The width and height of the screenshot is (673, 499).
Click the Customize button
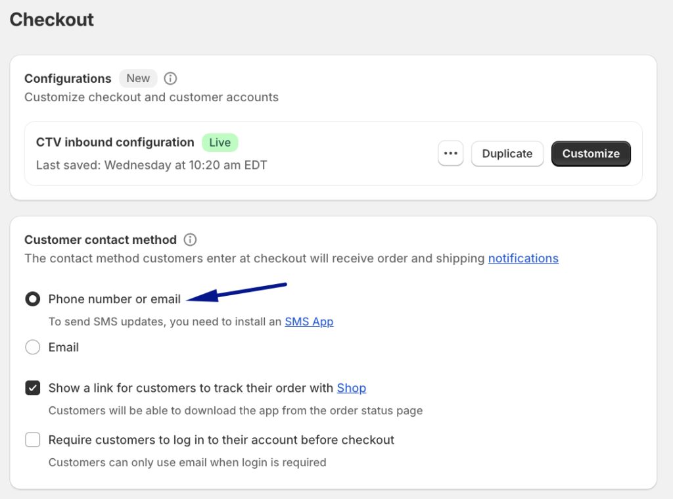pyautogui.click(x=590, y=153)
